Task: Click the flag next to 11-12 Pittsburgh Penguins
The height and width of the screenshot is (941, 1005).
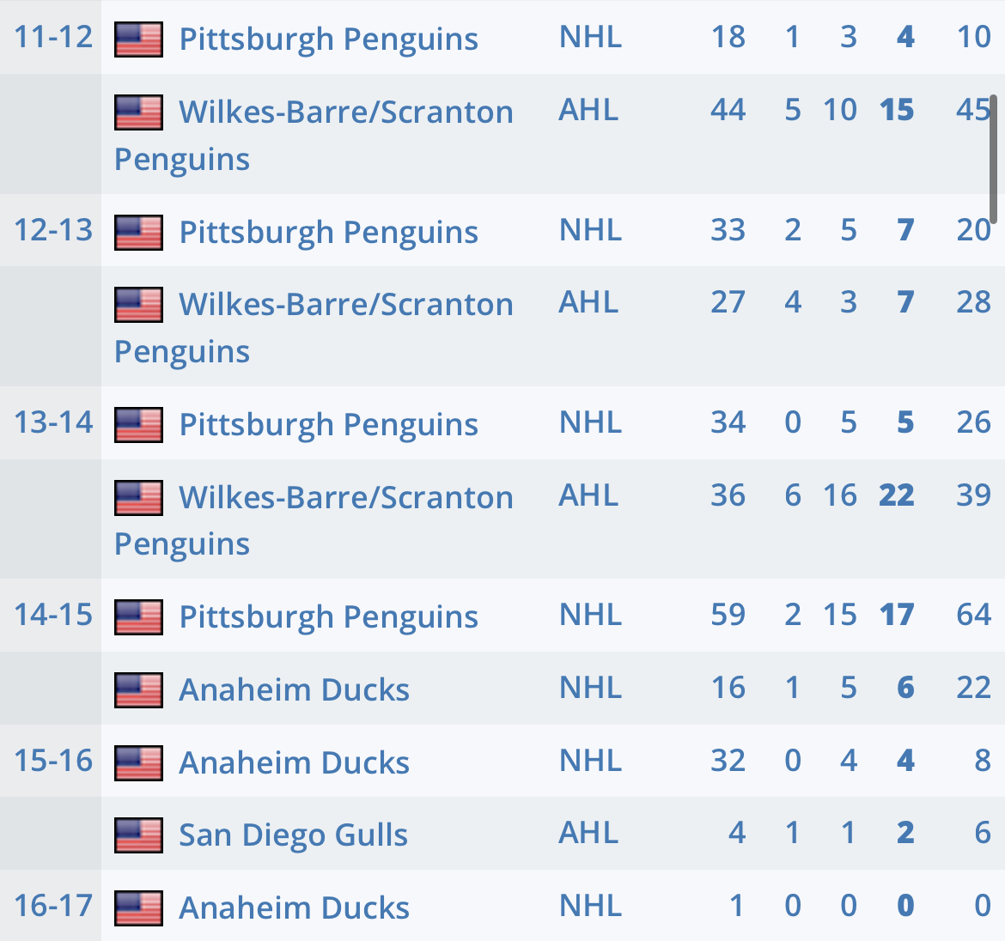Action: pos(138,39)
